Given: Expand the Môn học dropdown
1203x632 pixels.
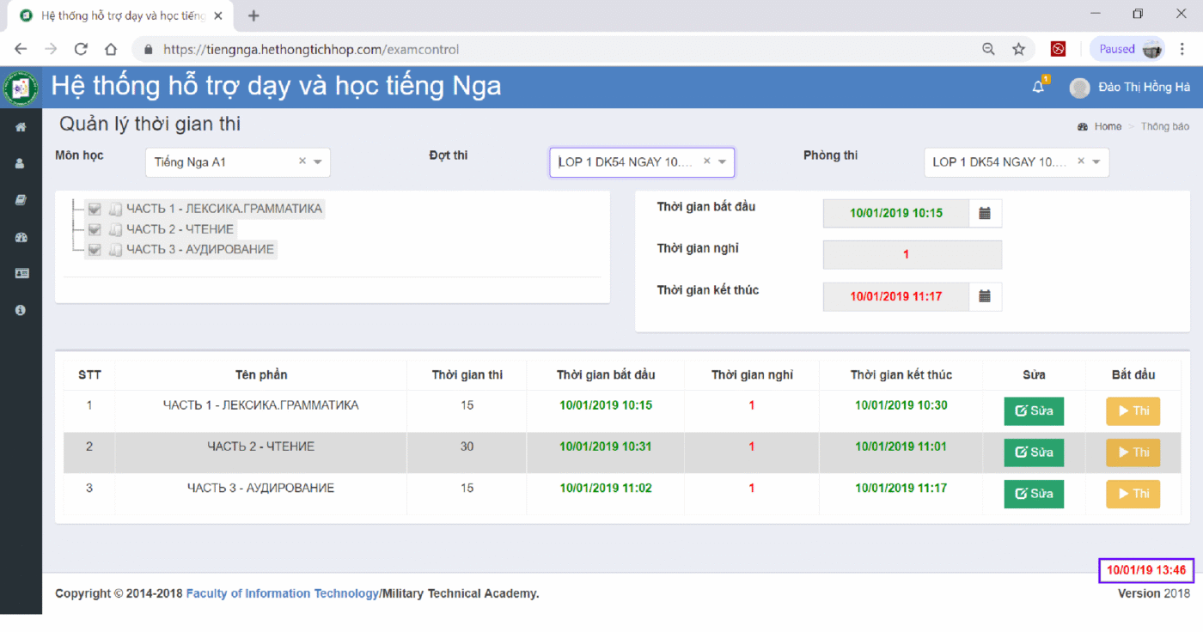Looking at the screenshot, I should (318, 161).
